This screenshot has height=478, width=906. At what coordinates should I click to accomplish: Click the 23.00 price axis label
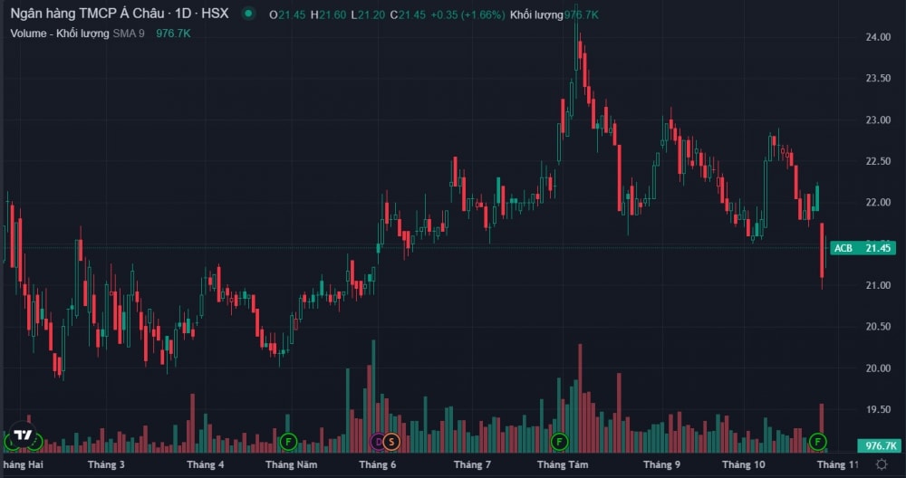pyautogui.click(x=876, y=120)
